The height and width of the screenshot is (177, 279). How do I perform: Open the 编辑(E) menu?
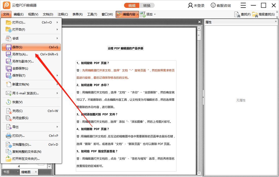pyautogui.click(x=19, y=14)
